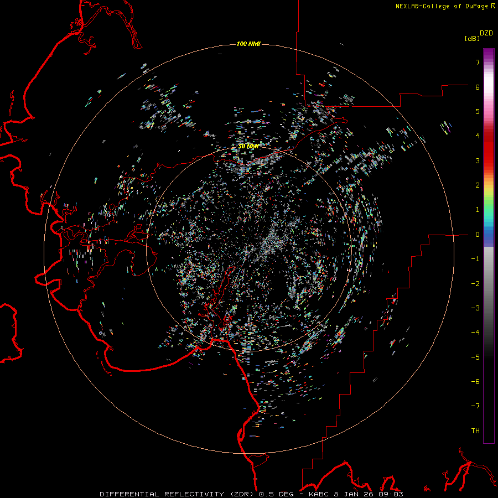Image resolution: width=498 pixels, height=498 pixels.
Task: Click the -5 value on the color scale
Action: click(475, 357)
